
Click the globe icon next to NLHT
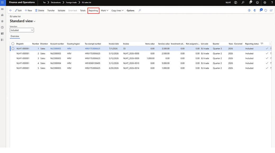click(x=236, y=2)
